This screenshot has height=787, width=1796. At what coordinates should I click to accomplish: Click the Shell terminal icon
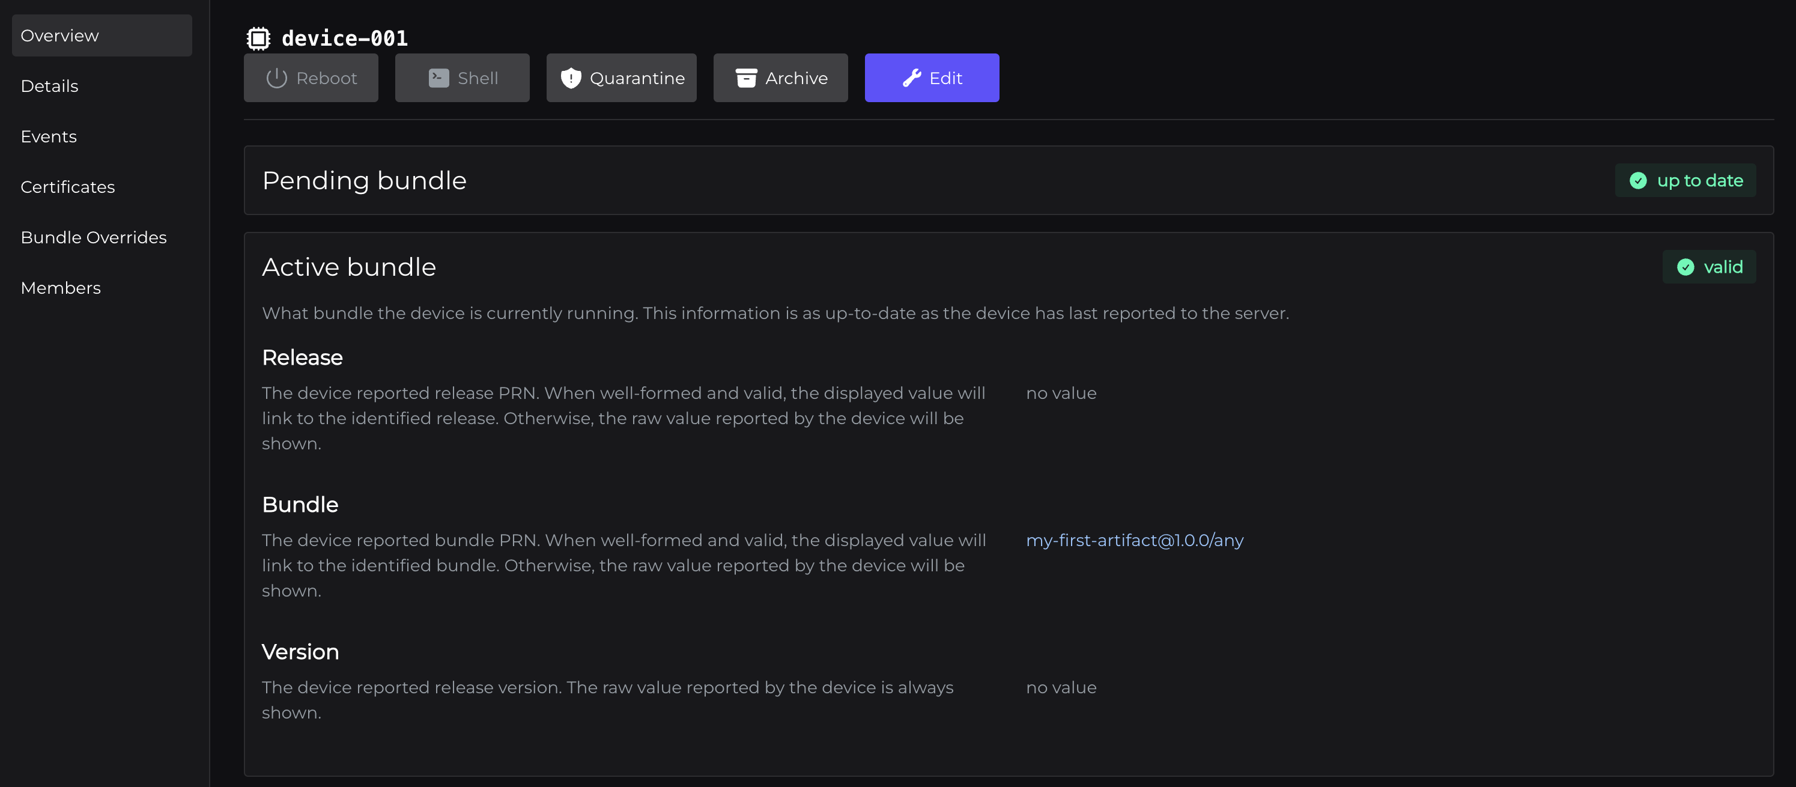tap(438, 78)
